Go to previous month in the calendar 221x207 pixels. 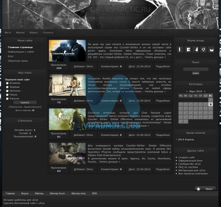click(x=187, y=91)
